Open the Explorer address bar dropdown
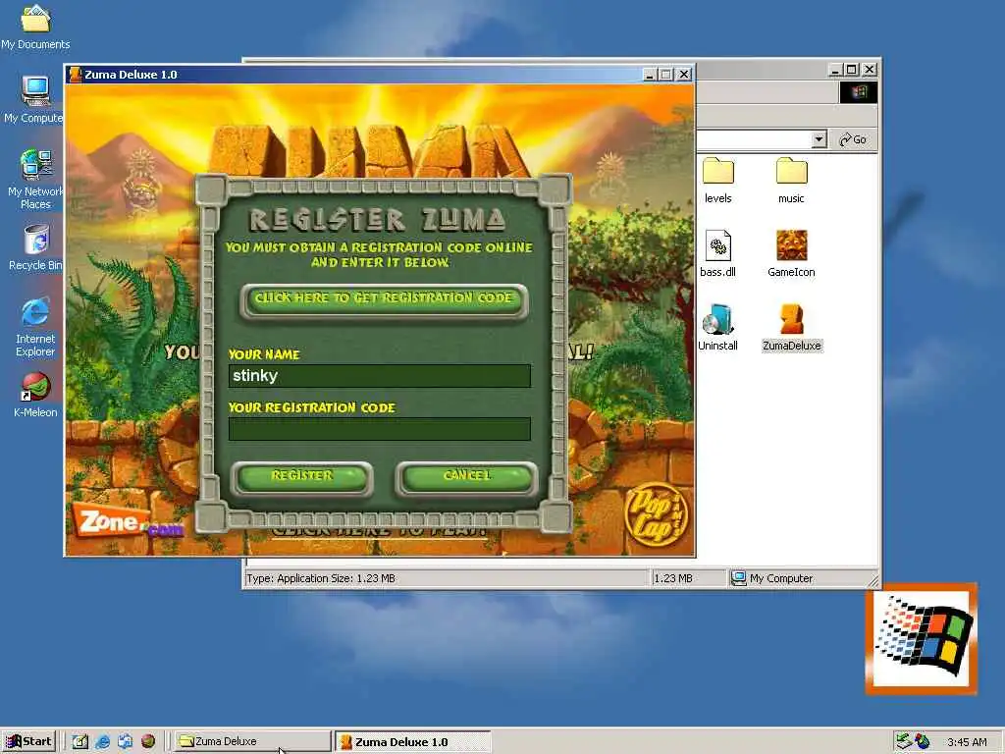Image resolution: width=1005 pixels, height=754 pixels. [x=819, y=139]
